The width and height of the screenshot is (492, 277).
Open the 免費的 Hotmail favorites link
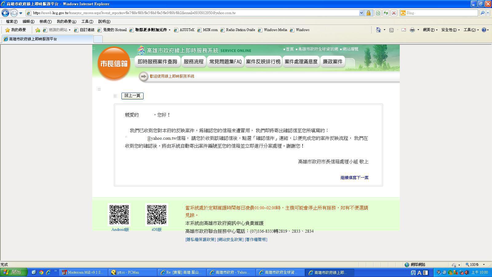112,30
